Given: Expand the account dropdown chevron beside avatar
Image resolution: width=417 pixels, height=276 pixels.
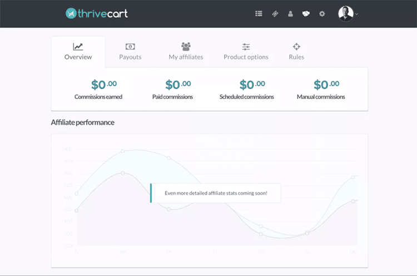Looking at the screenshot, I should click(357, 14).
